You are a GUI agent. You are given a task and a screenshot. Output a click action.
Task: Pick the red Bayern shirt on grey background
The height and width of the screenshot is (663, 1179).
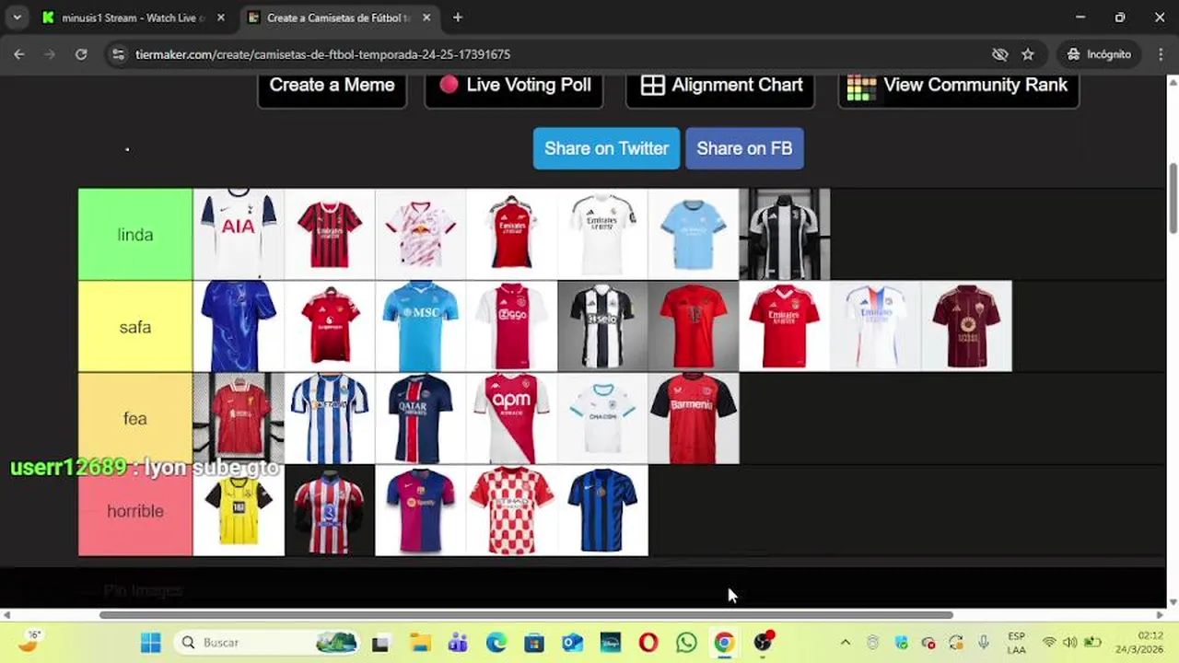pos(694,326)
